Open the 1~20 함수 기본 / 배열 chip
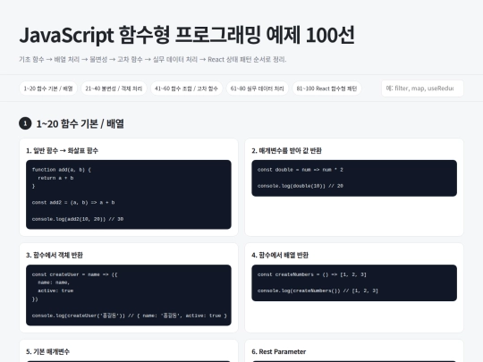Screen dimensions: 483x362 [48, 88]
